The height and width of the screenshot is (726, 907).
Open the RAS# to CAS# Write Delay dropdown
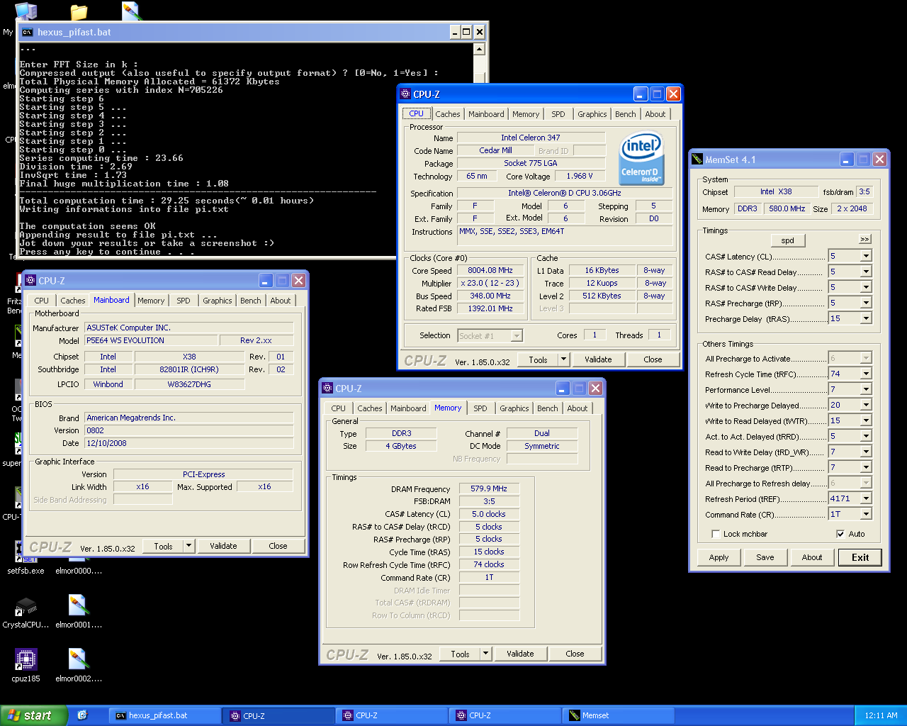(866, 287)
